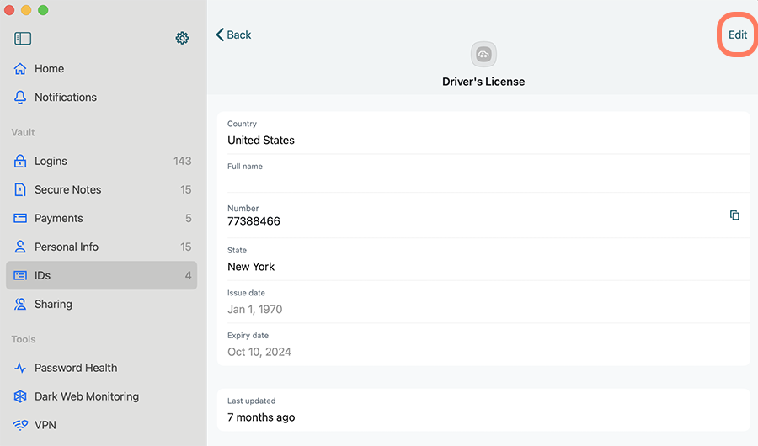
Task: Click the Full name field
Action: tap(483, 174)
